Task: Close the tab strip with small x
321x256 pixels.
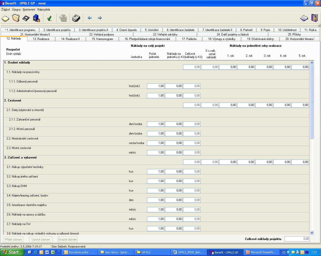Action: (319, 25)
